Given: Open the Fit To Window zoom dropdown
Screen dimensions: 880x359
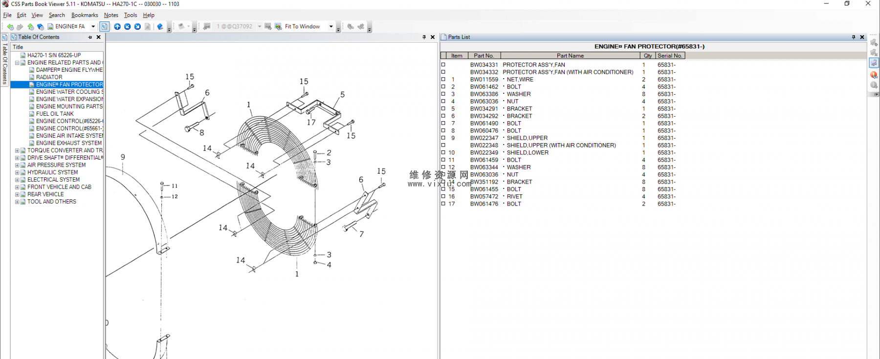Looking at the screenshot, I should coord(331,26).
